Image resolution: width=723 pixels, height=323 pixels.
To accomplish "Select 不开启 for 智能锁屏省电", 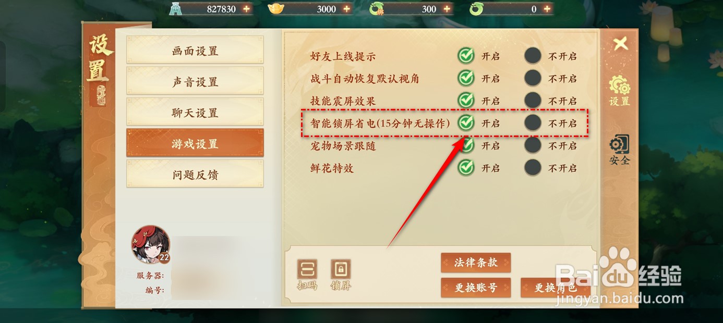I will tap(533, 123).
